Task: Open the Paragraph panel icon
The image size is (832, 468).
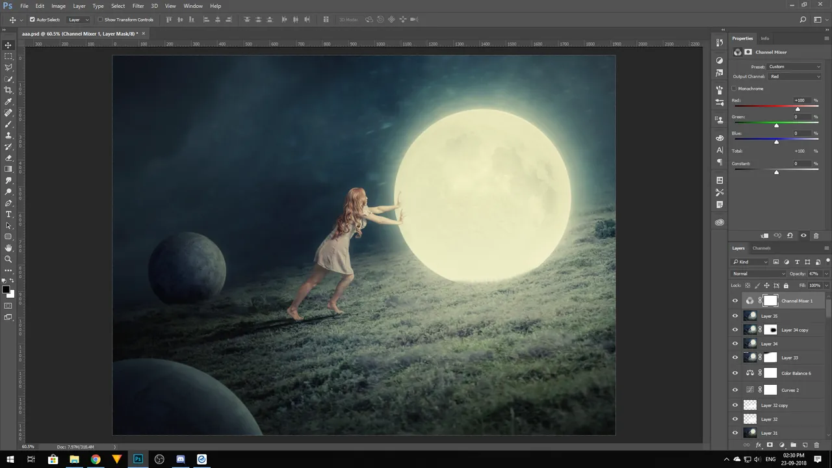Action: pyautogui.click(x=720, y=162)
